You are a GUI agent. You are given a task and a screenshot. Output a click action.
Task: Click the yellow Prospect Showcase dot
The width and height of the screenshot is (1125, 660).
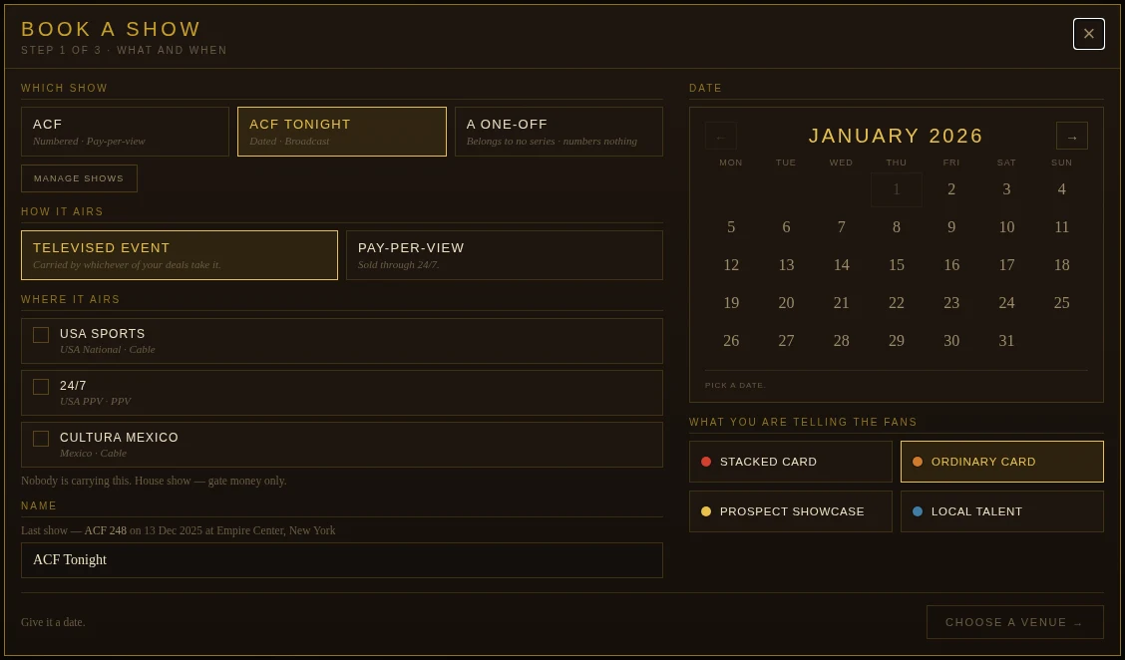[x=706, y=511]
